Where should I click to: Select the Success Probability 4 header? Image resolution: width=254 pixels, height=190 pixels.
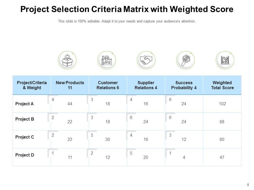184,85
